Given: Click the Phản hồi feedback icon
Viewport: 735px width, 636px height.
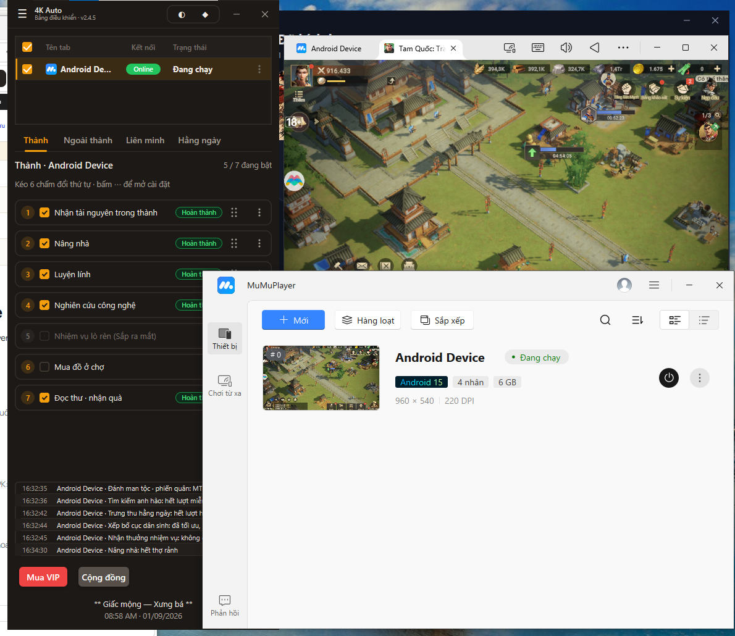Looking at the screenshot, I should tap(225, 606).
